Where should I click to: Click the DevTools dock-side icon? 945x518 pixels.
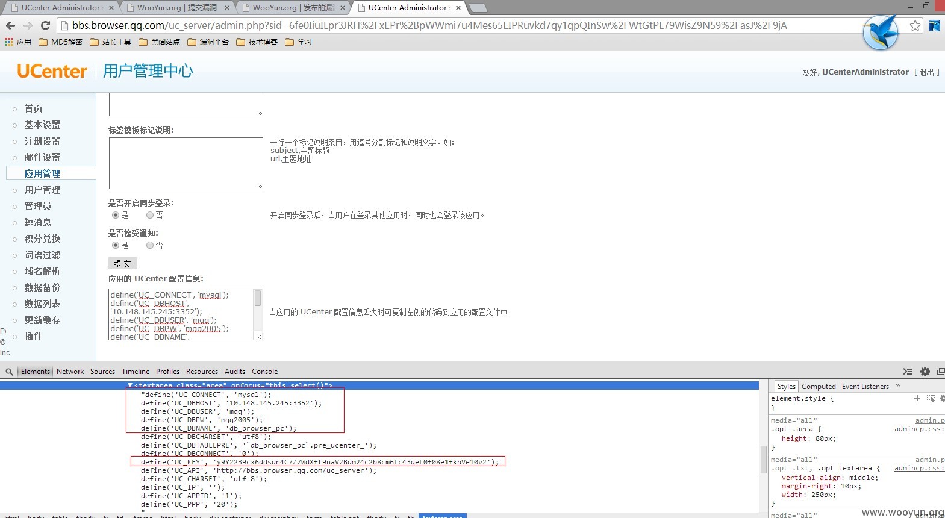(941, 372)
